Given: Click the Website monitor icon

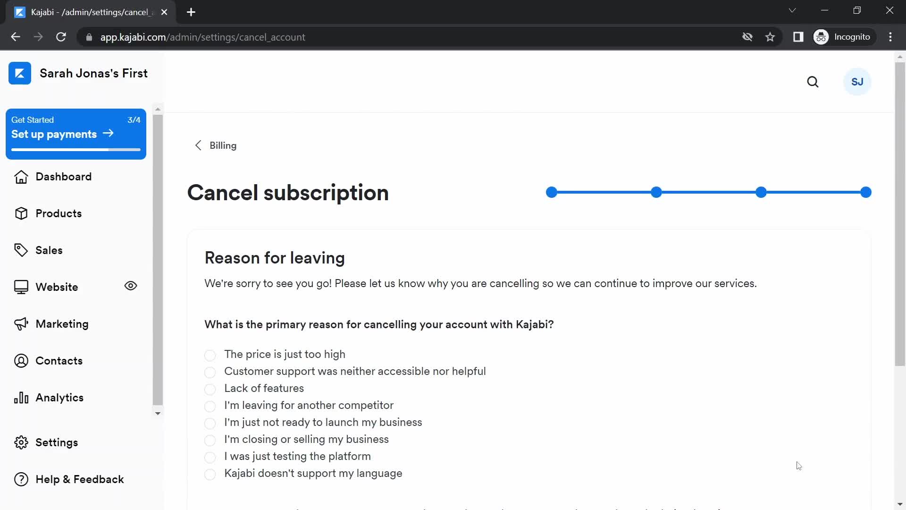Looking at the screenshot, I should pos(21,287).
